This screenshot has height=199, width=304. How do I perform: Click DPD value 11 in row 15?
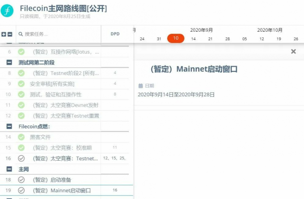(115, 147)
